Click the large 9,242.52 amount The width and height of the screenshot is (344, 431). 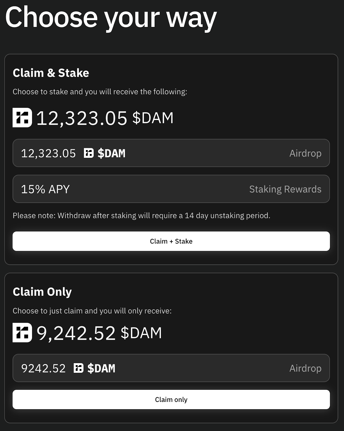click(x=76, y=333)
